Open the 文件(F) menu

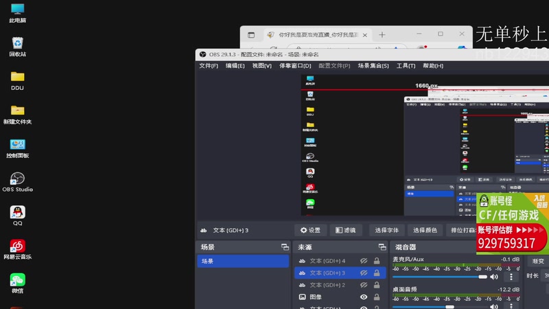tap(209, 65)
